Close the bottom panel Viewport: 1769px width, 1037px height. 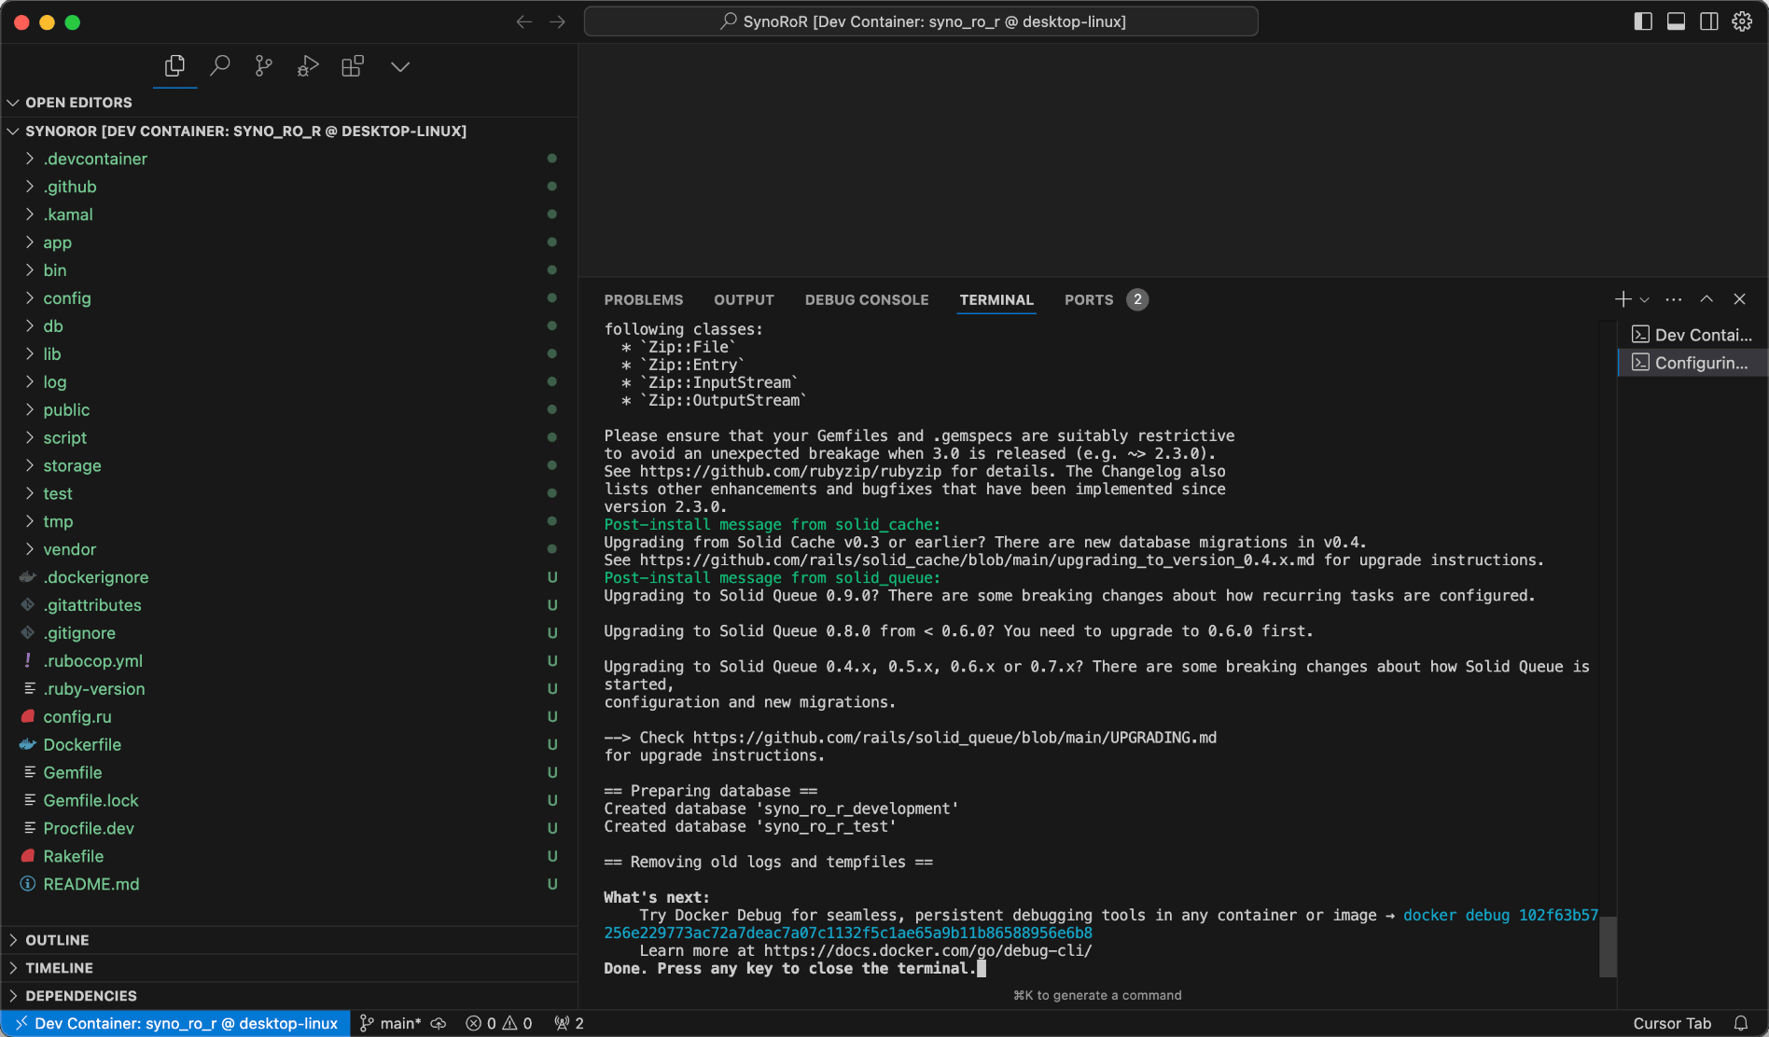coord(1739,299)
